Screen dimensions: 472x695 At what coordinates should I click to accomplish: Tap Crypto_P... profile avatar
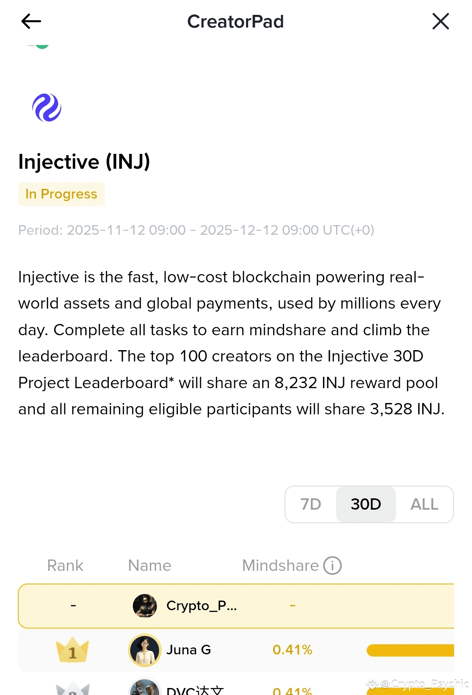pyautogui.click(x=145, y=606)
